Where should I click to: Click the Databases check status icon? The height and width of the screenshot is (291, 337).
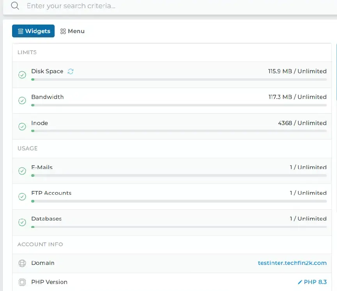click(x=22, y=222)
